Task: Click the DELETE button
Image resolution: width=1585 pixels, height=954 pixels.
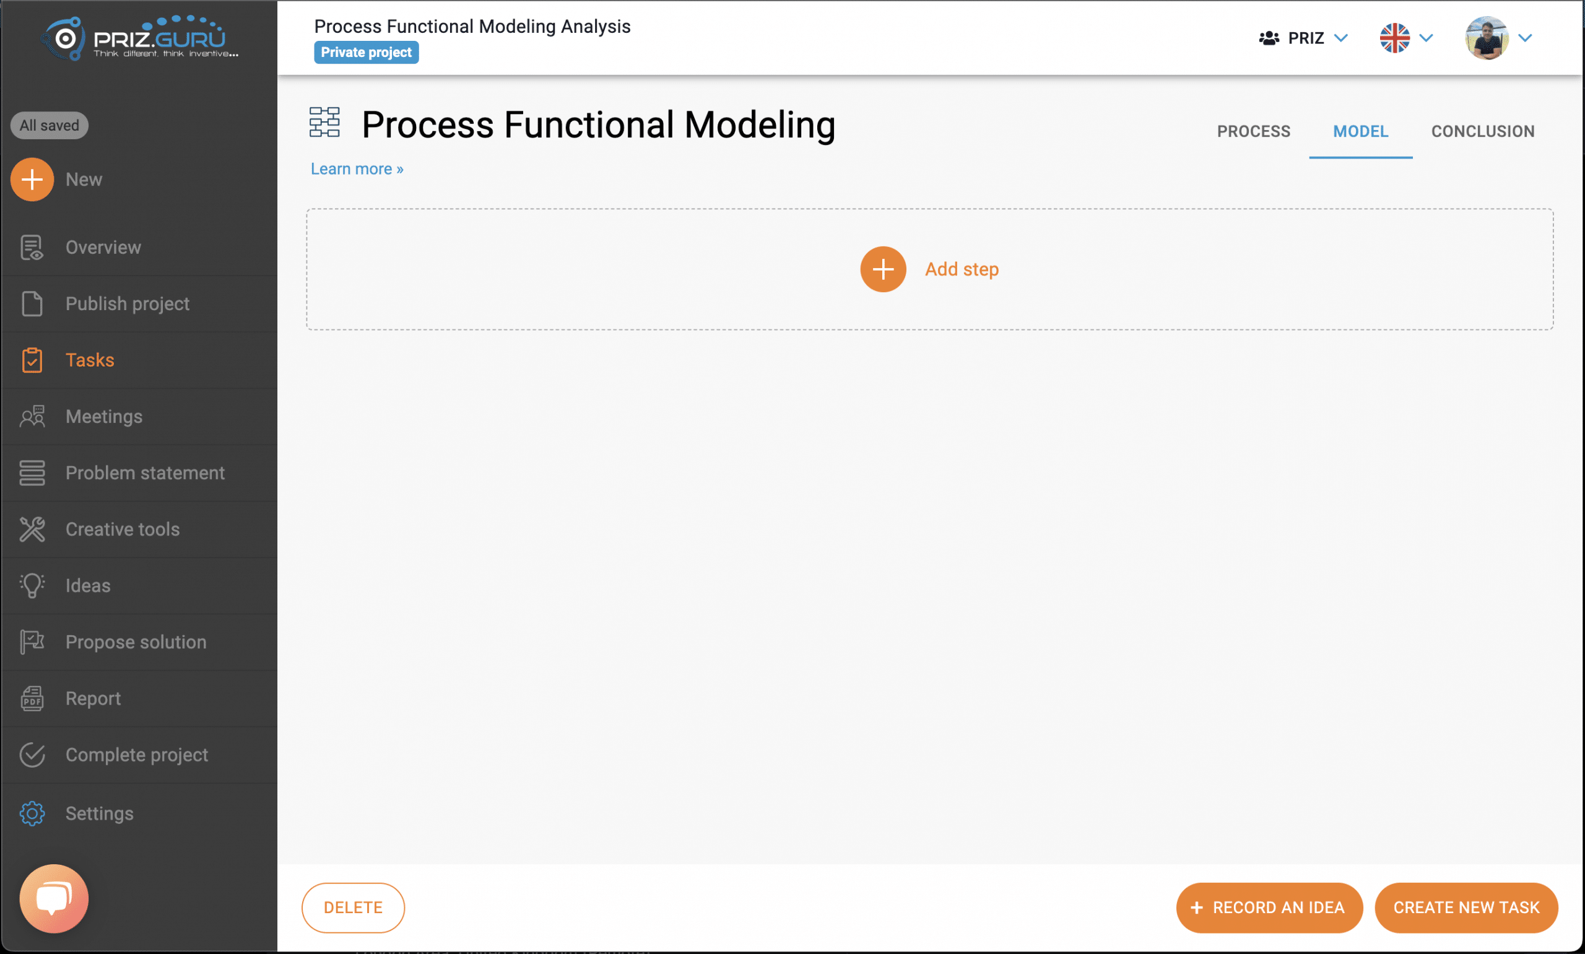Action: point(354,908)
